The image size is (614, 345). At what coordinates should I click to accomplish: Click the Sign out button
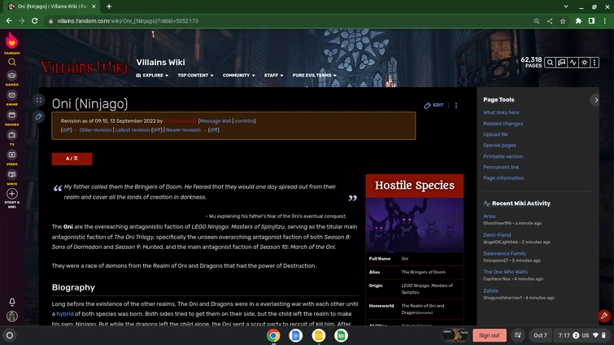click(489, 335)
